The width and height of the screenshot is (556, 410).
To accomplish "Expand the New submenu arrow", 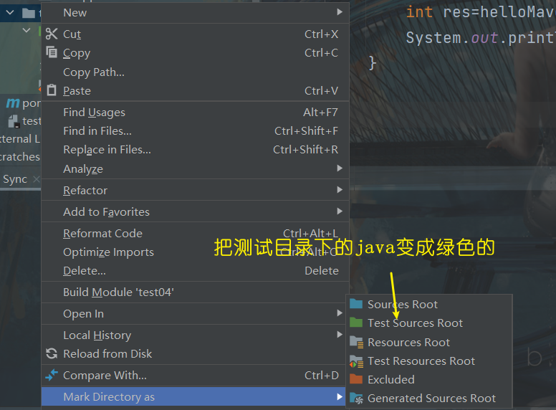I will [x=340, y=12].
